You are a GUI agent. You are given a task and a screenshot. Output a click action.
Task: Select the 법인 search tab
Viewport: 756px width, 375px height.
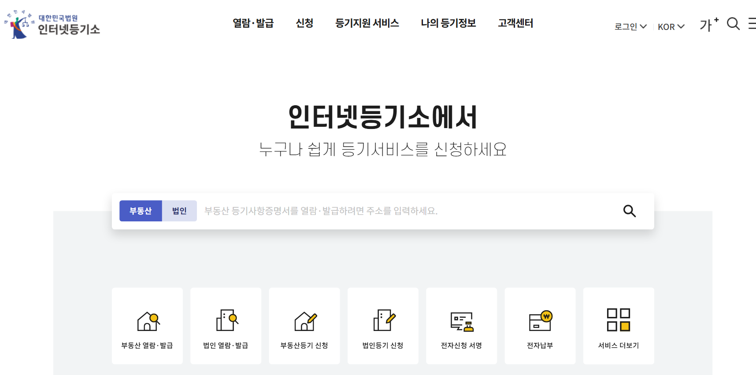point(179,211)
